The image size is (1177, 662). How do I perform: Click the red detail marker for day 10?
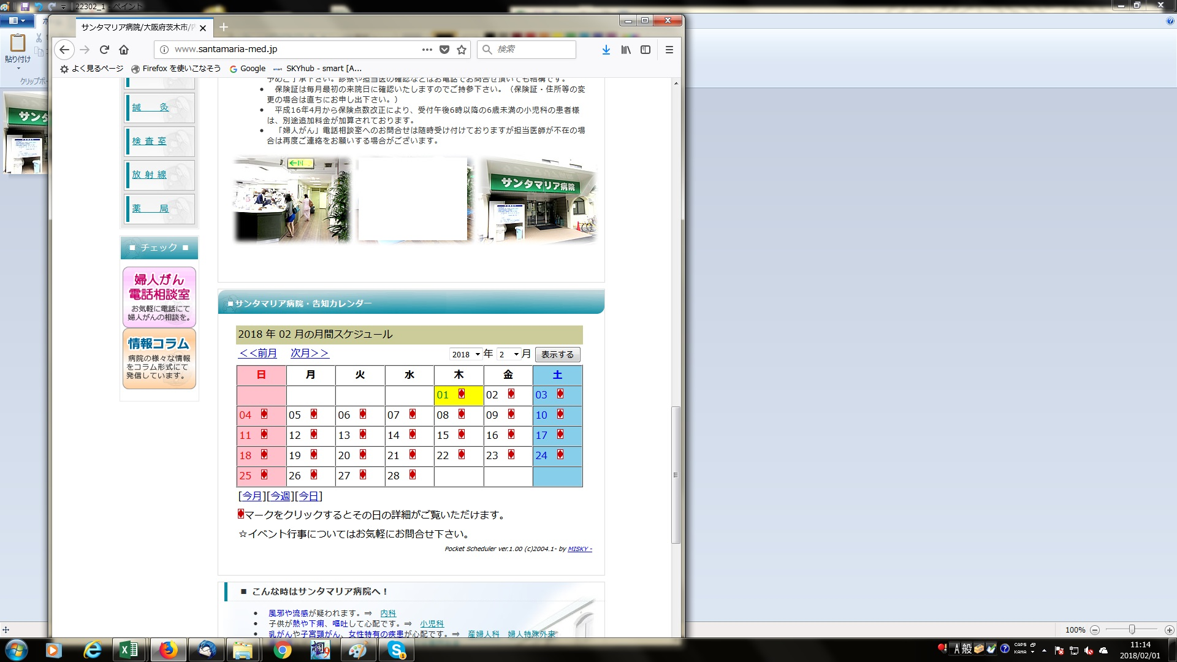coord(560,414)
